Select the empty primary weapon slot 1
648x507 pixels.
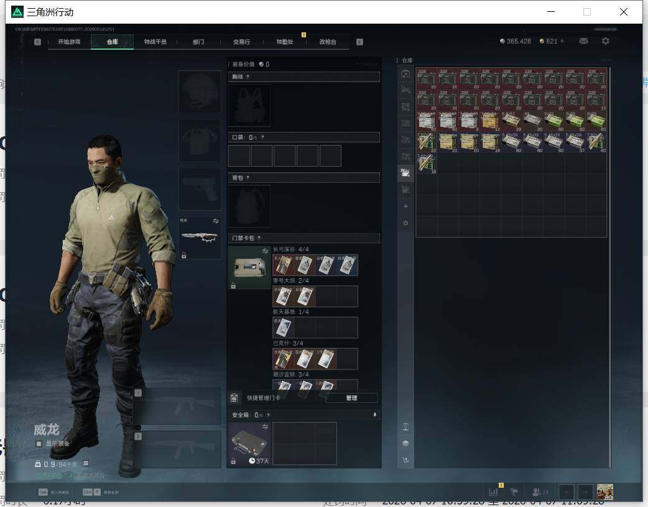(178, 406)
